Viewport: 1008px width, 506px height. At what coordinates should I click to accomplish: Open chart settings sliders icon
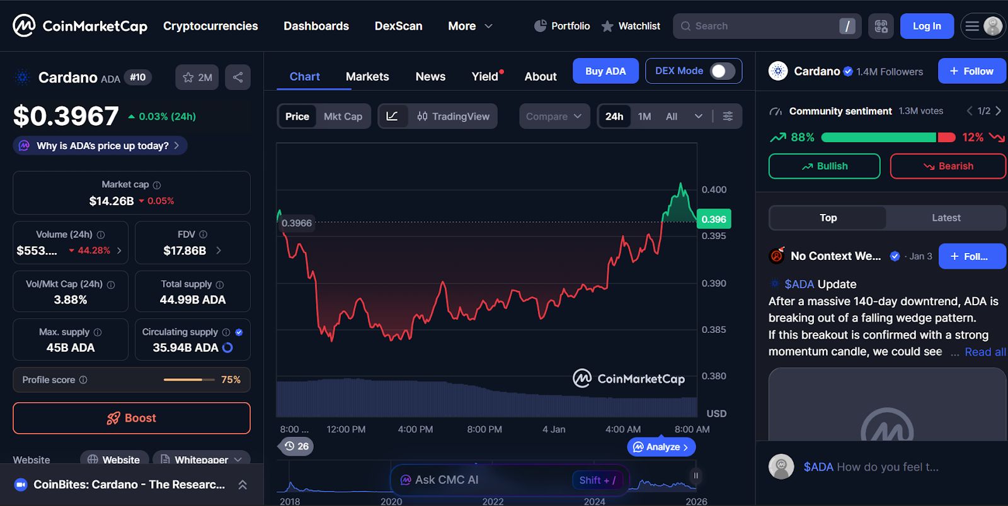click(728, 116)
